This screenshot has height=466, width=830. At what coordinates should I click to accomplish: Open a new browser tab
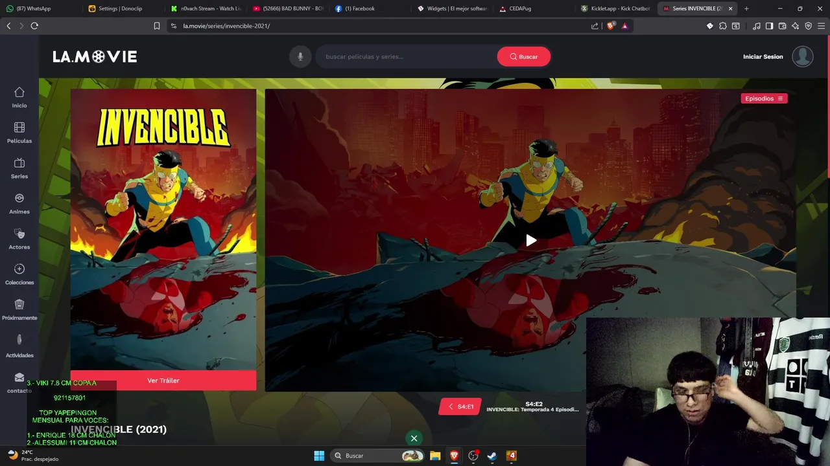point(746,8)
